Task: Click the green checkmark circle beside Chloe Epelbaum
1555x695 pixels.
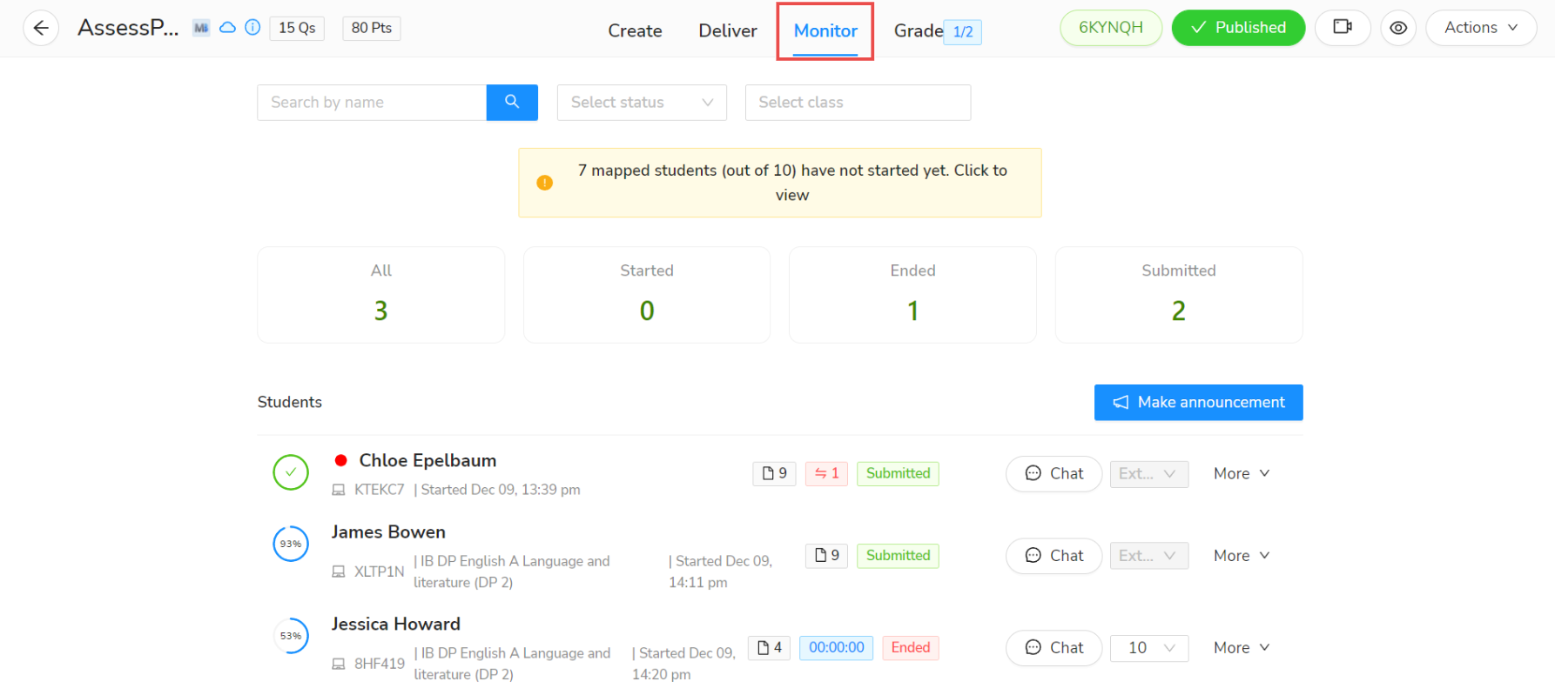Action: [x=291, y=472]
